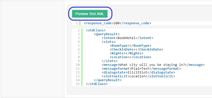Click the queryResult opening tag
This screenshot has height=98, width=212.
107,34
